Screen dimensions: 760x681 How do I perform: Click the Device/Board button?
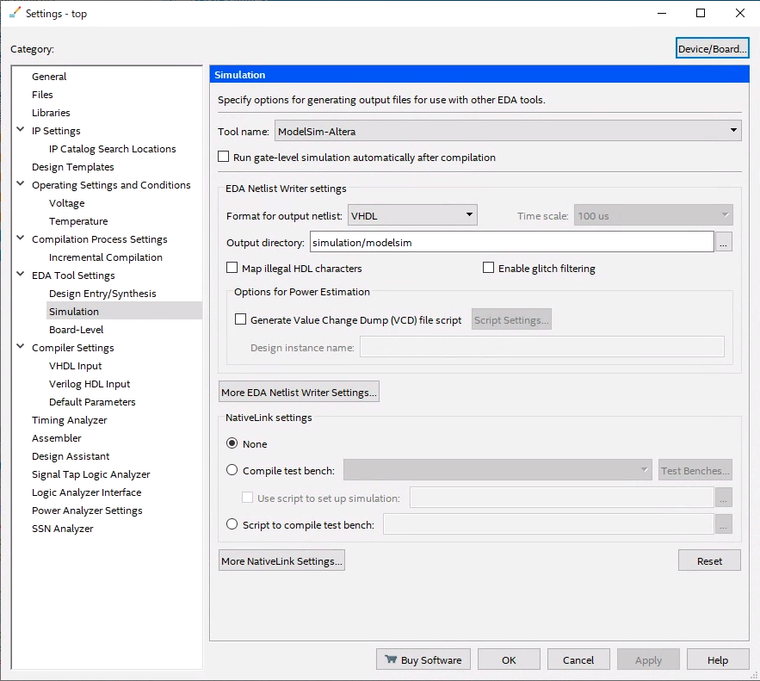[712, 47]
